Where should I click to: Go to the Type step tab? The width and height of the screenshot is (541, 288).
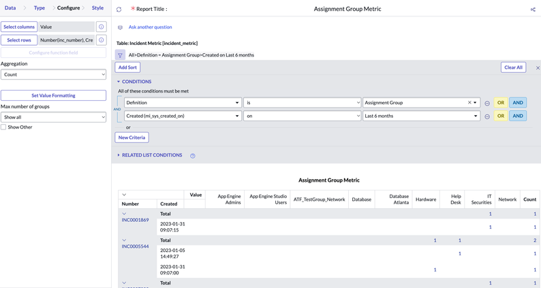click(x=40, y=7)
